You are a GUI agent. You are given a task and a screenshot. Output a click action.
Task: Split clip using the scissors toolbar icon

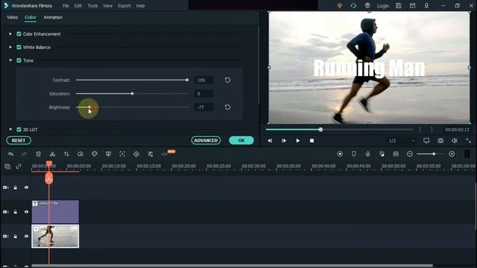pyautogui.click(x=52, y=154)
